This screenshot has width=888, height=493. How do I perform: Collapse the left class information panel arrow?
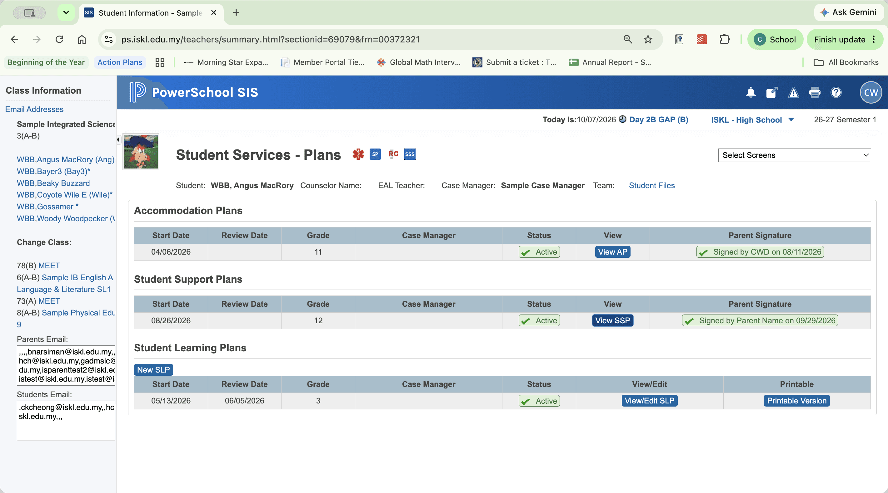pyautogui.click(x=118, y=139)
